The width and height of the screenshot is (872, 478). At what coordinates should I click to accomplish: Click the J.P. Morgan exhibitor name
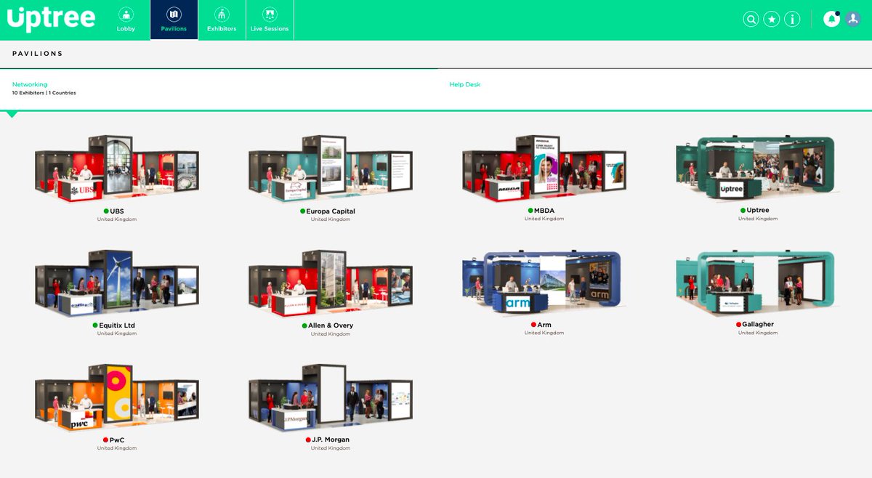331,440
